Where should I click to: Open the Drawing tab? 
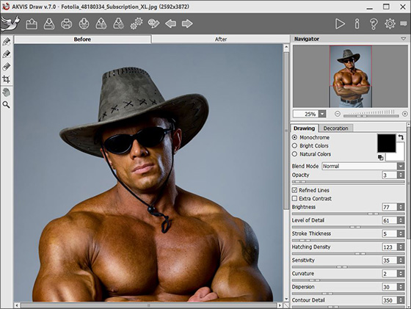pyautogui.click(x=305, y=128)
